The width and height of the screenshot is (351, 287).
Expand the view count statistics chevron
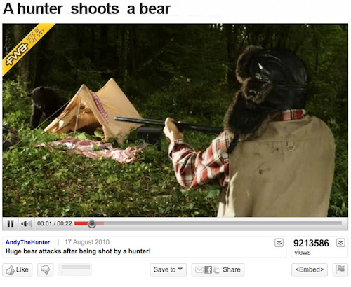coord(340,243)
